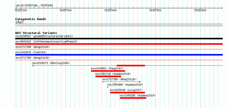
Task: Click the ruler's right arrow end
Action: (x=222, y=8)
